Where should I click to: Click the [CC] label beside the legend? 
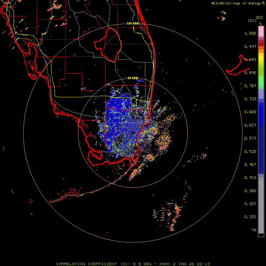252,20
